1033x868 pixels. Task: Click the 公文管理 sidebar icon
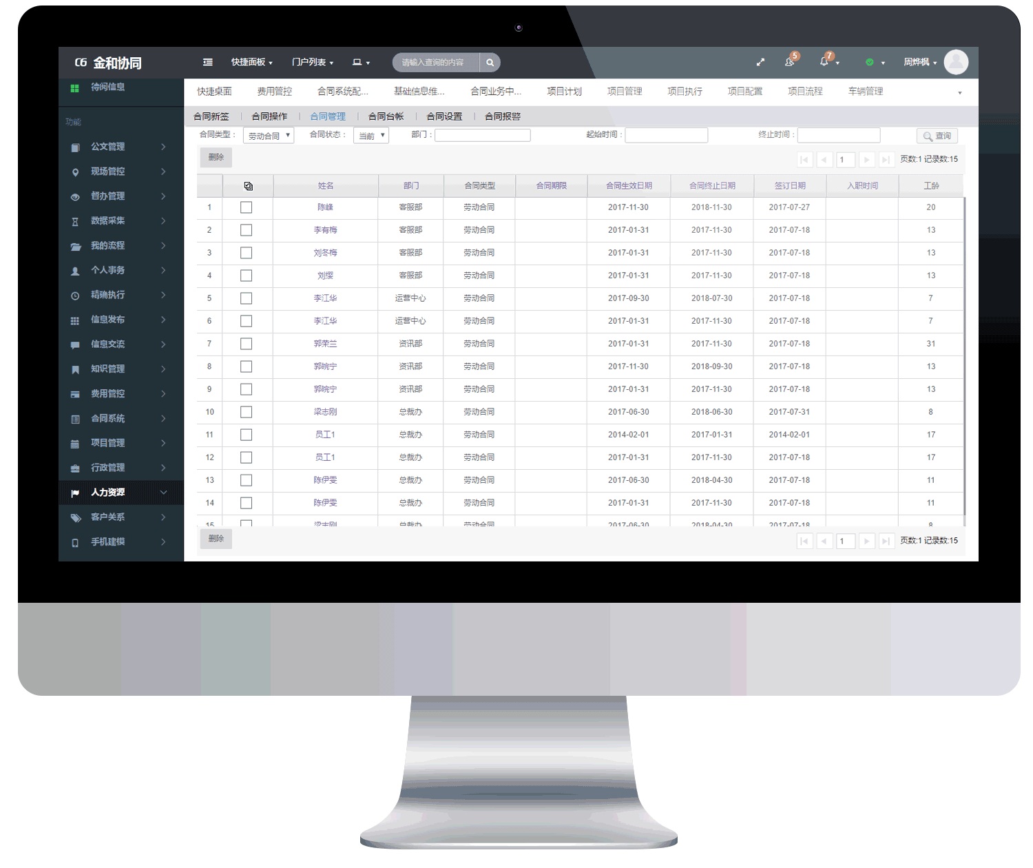coord(75,147)
